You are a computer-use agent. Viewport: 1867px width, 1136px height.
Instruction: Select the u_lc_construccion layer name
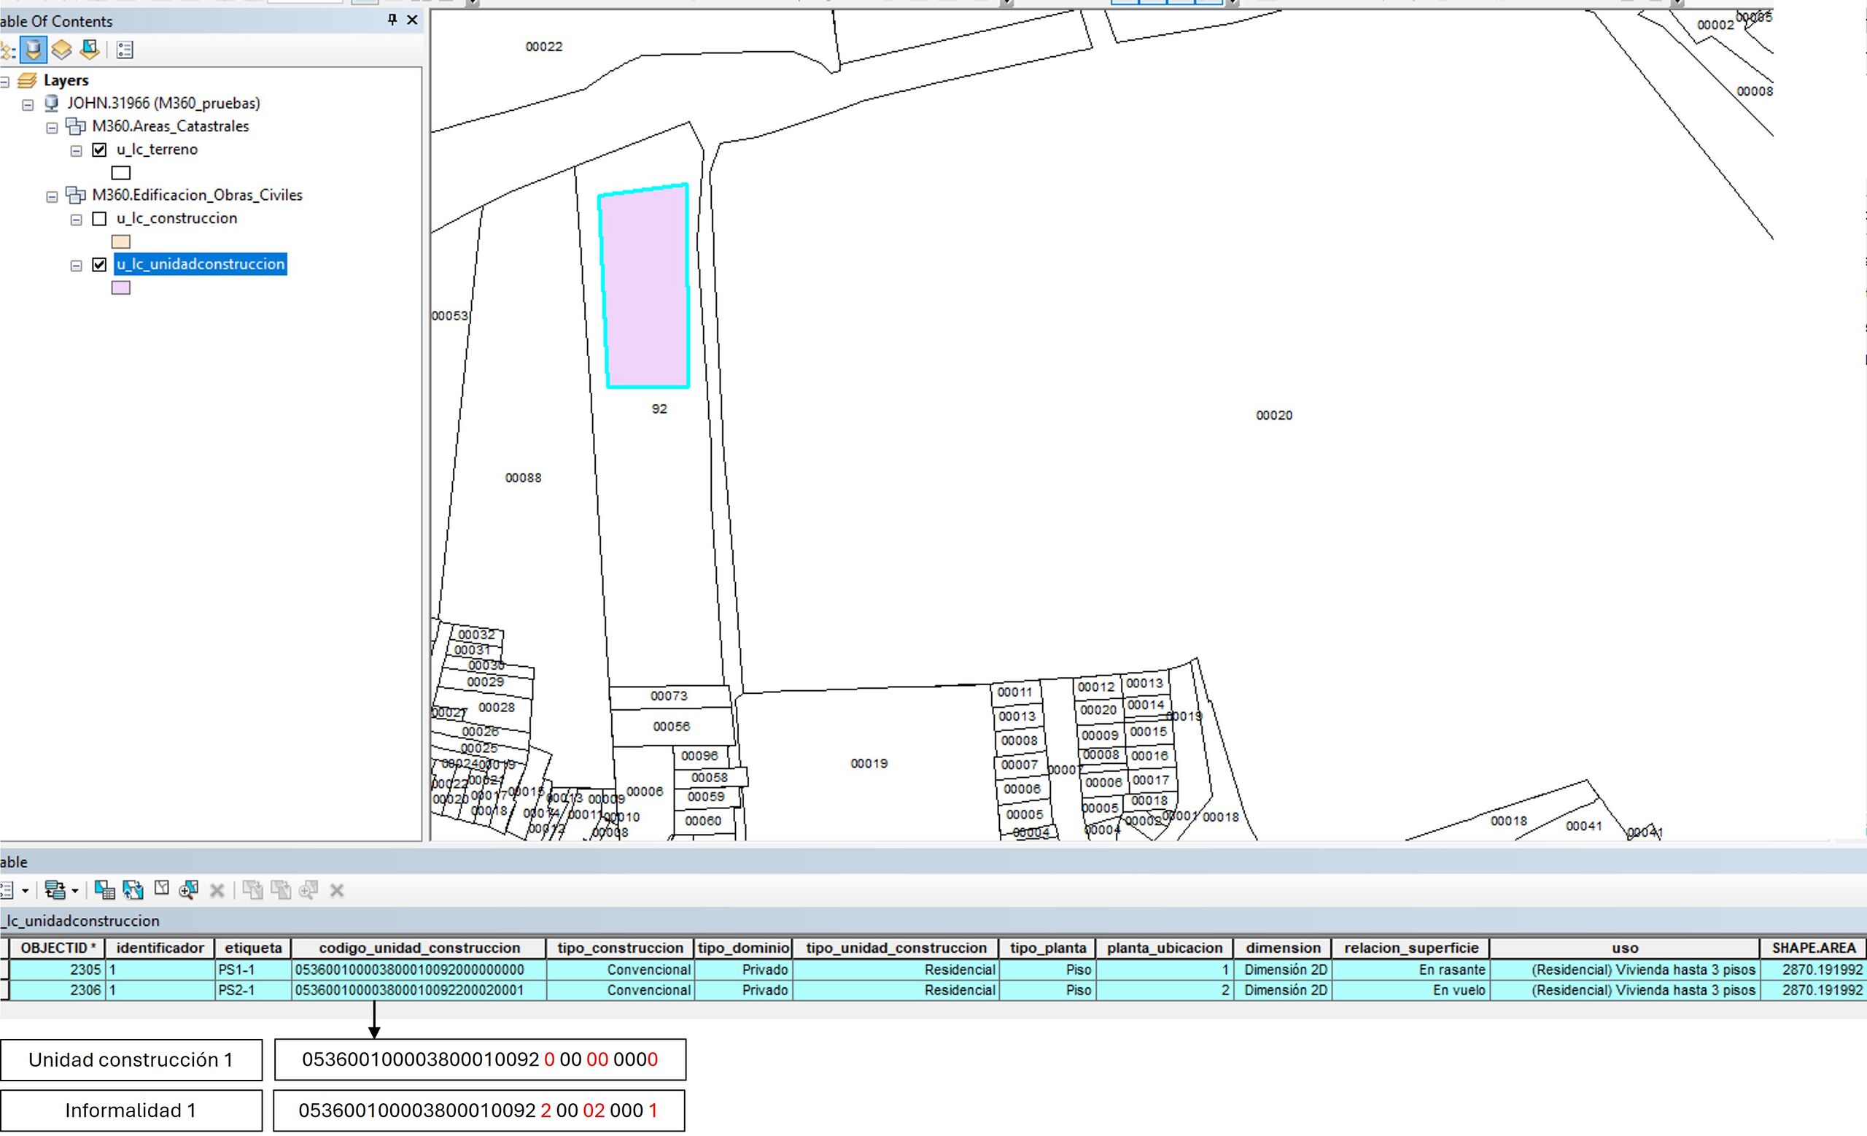(176, 218)
